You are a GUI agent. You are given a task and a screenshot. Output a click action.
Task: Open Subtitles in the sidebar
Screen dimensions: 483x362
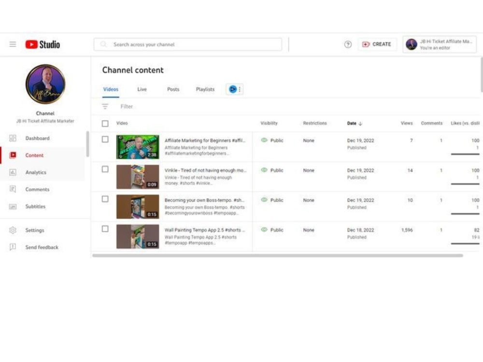(42, 206)
